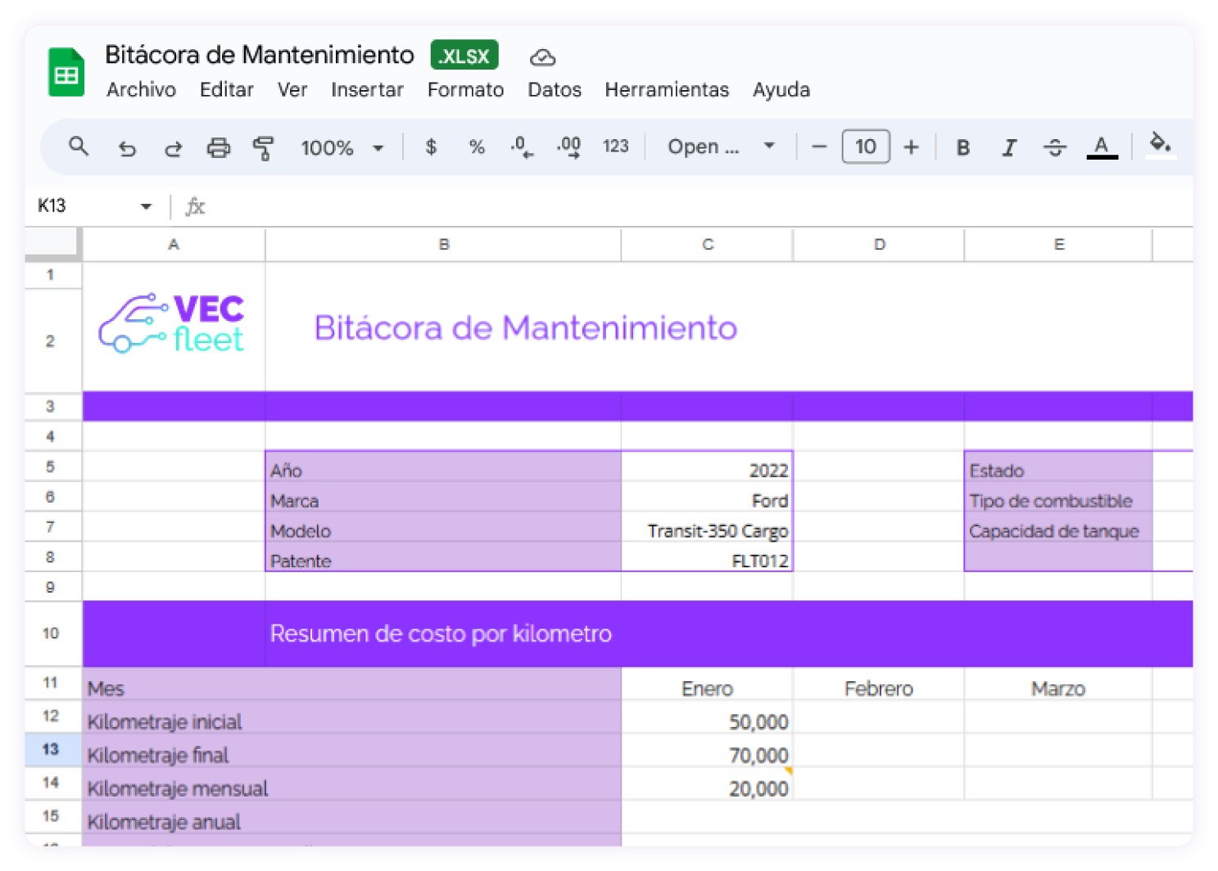The height and width of the screenshot is (871, 1218).
Task: Undo the last action
Action: pyautogui.click(x=126, y=148)
